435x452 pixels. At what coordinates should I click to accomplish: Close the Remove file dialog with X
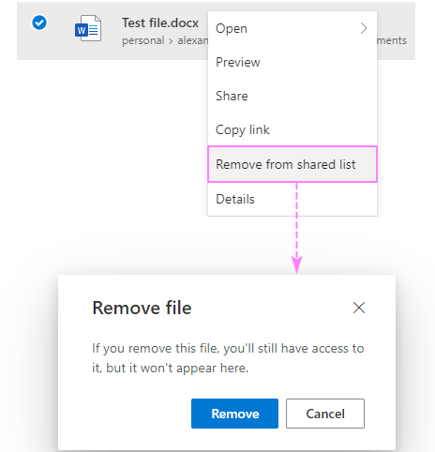coord(359,308)
